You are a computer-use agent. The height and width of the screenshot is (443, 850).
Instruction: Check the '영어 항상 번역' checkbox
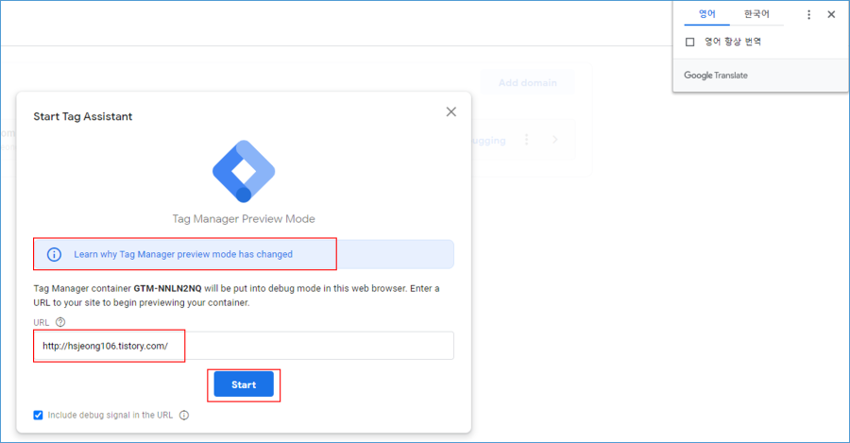[x=690, y=42]
